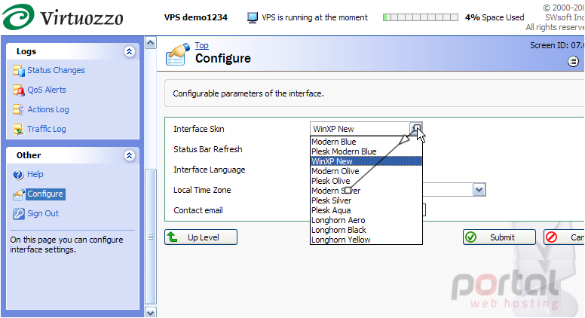Pick Modern Olive from skin list
The image size is (585, 318).
pos(366,171)
